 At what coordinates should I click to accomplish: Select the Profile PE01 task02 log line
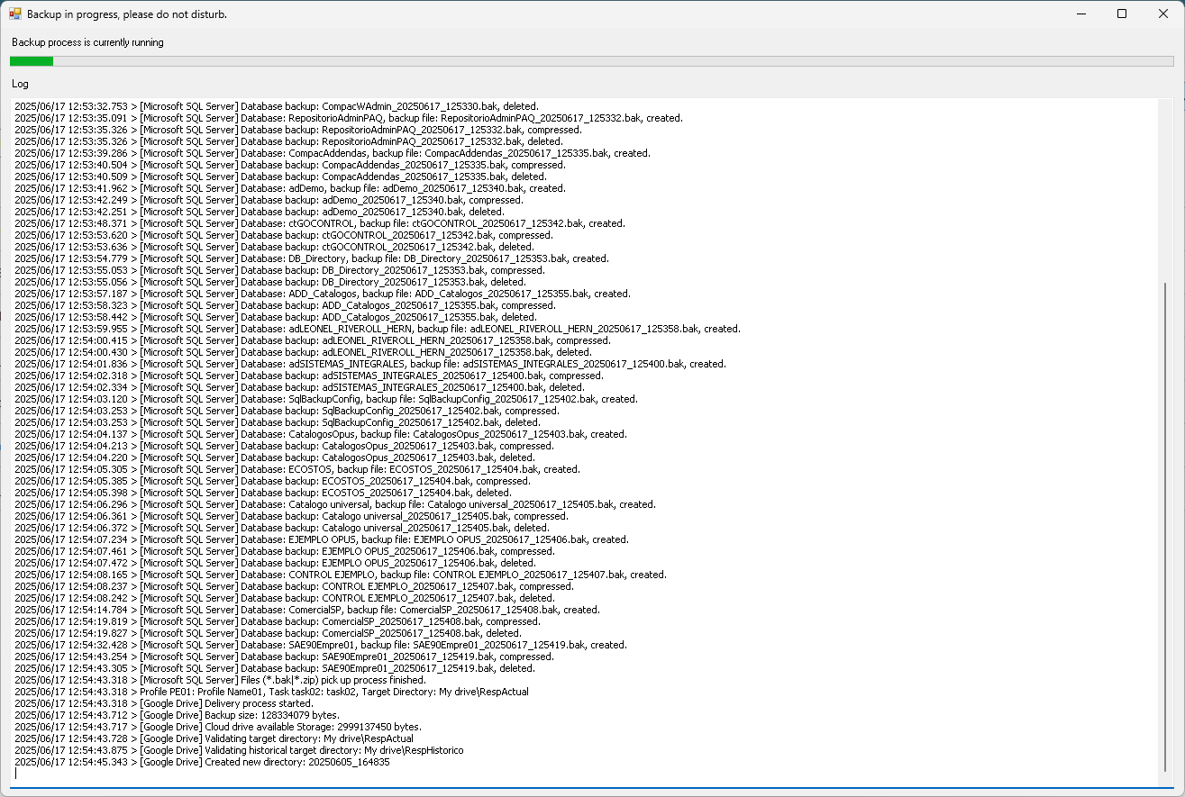(x=272, y=692)
